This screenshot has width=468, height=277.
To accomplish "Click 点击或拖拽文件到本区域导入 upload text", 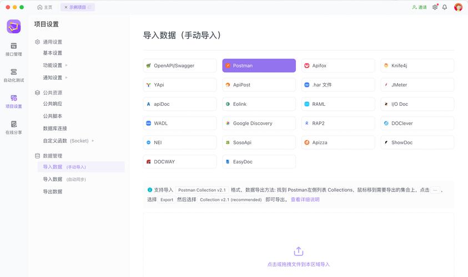I will [299, 264].
